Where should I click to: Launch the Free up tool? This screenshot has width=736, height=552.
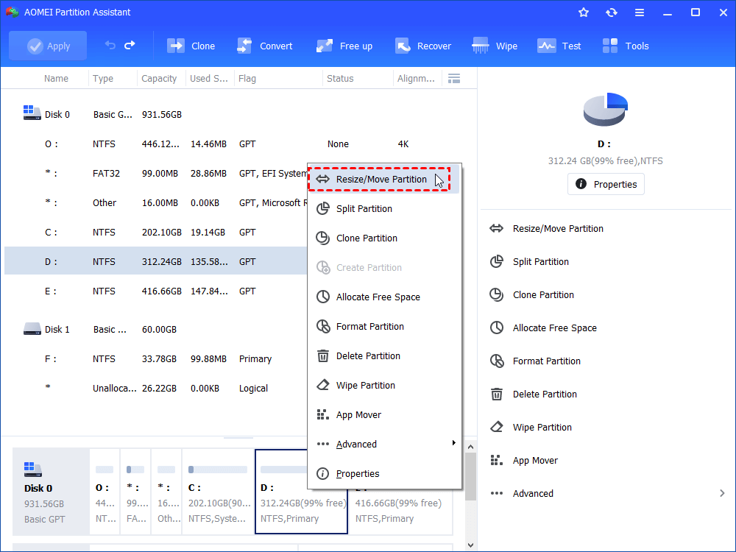click(x=344, y=45)
